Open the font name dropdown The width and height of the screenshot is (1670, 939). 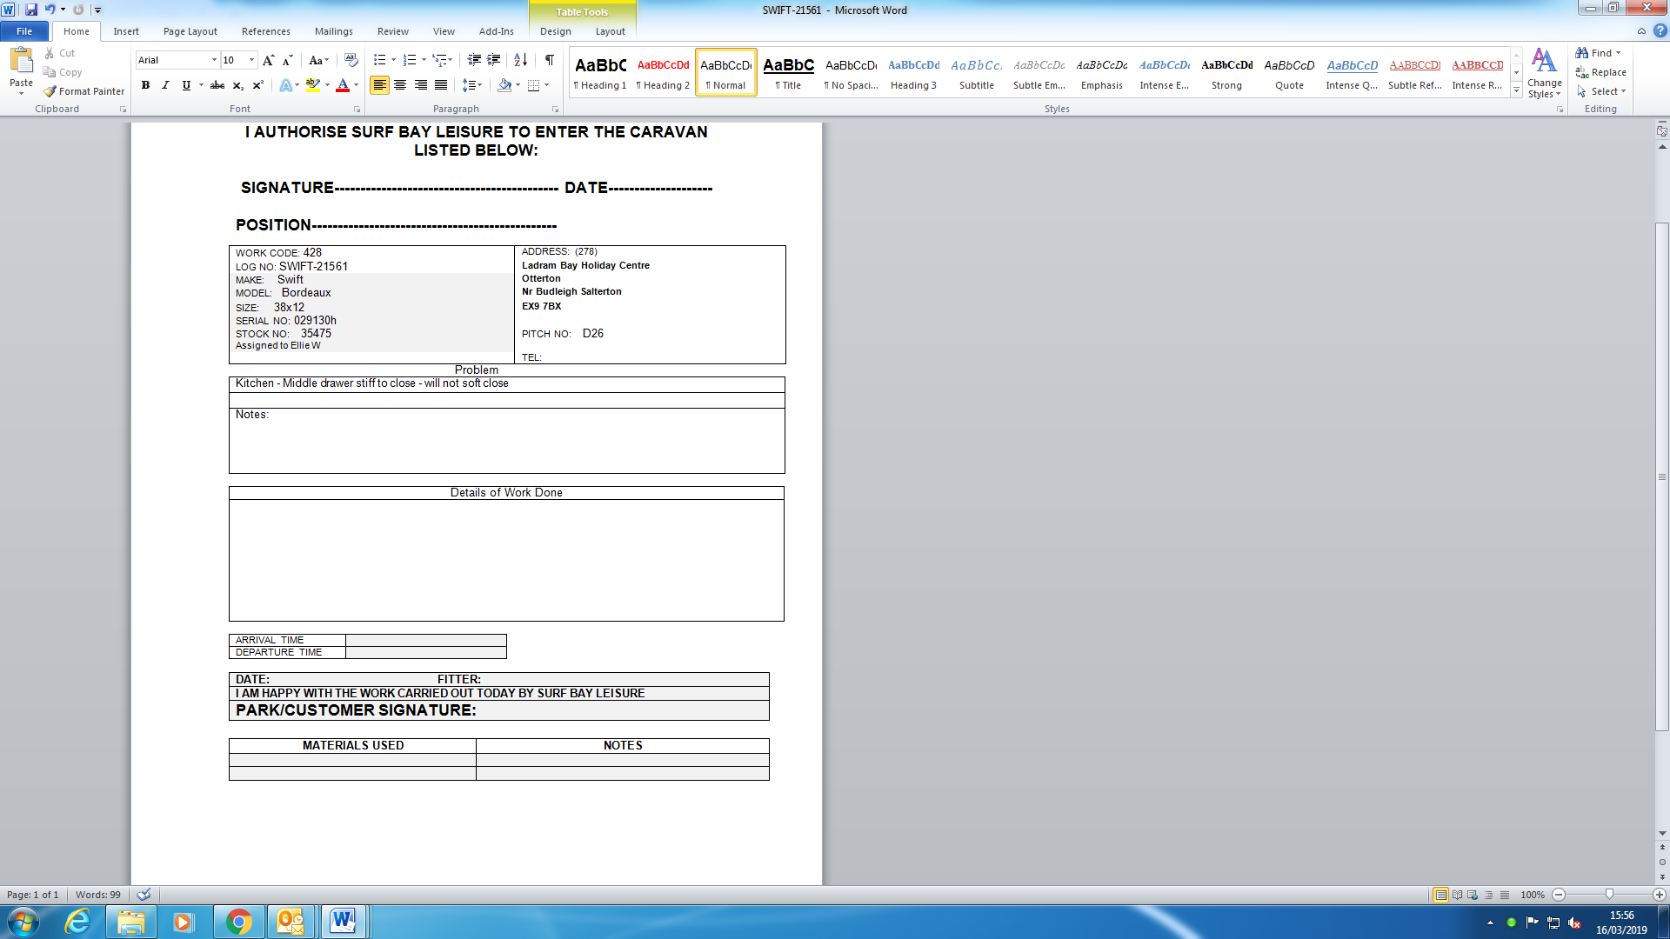click(214, 60)
